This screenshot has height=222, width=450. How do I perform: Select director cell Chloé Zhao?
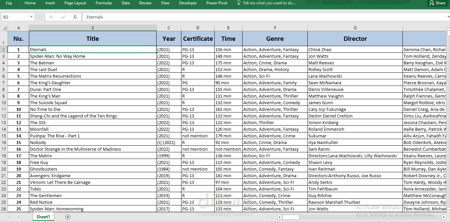click(x=355, y=49)
